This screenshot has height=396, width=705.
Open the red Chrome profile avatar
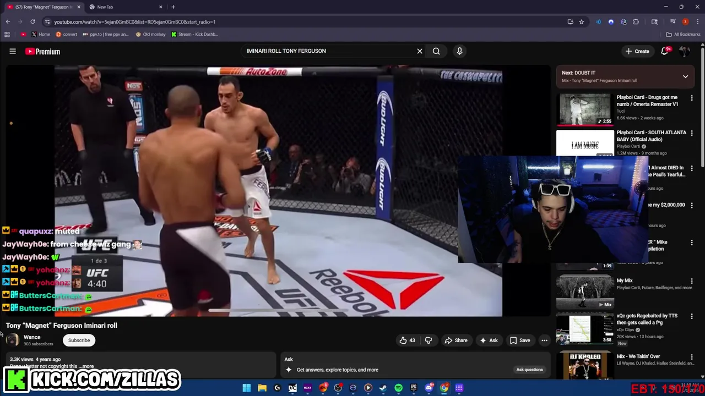point(685,22)
